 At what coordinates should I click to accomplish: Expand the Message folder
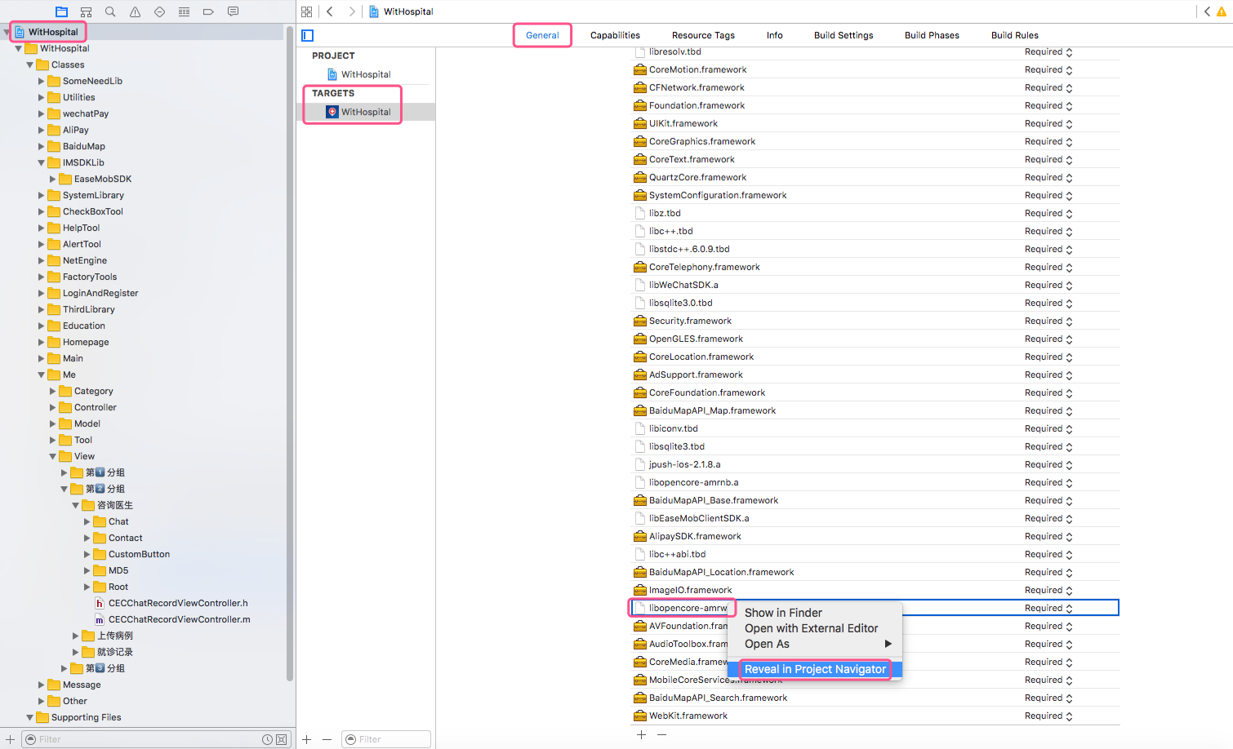(x=42, y=685)
